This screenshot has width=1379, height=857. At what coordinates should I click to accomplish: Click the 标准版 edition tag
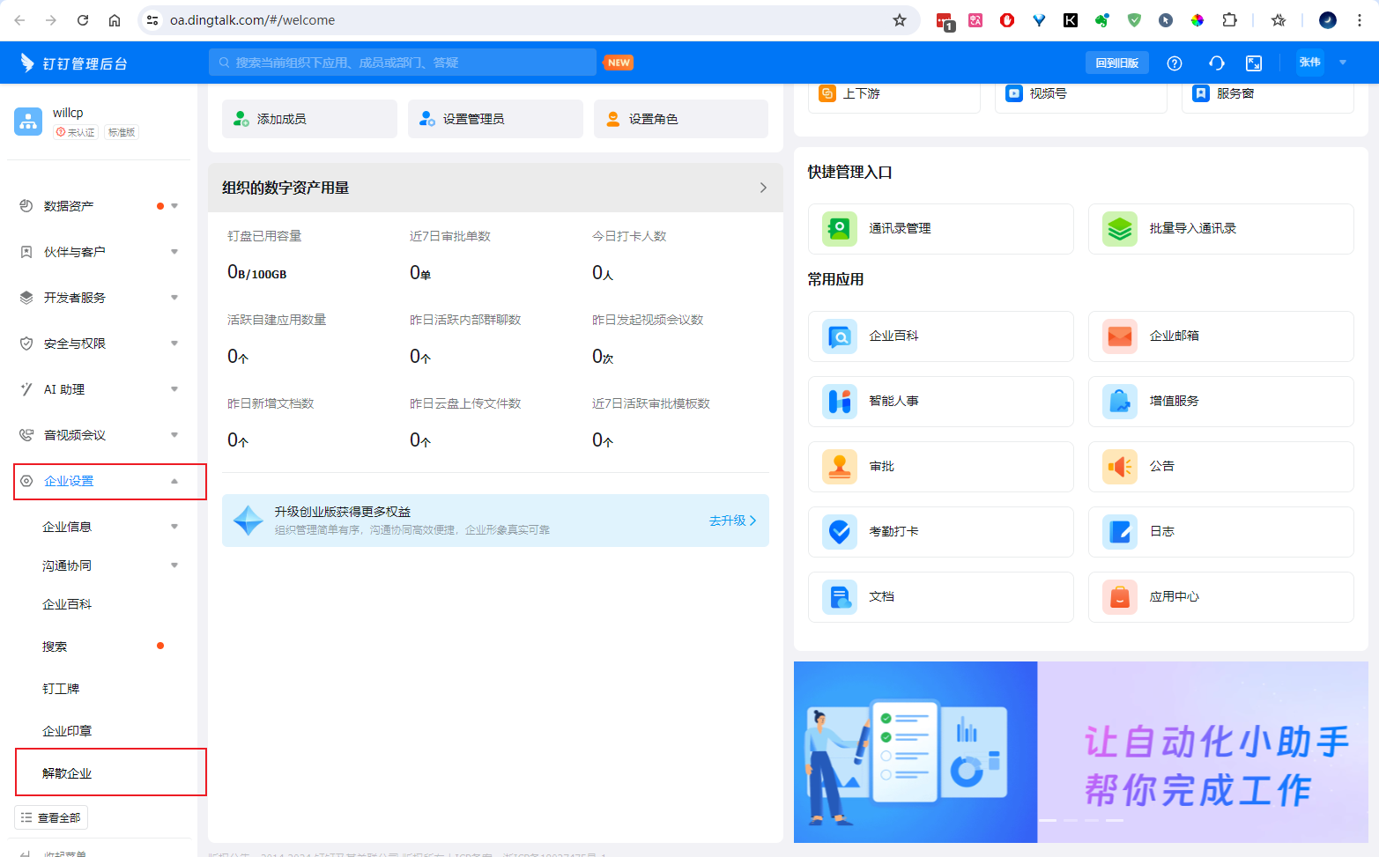(x=122, y=132)
